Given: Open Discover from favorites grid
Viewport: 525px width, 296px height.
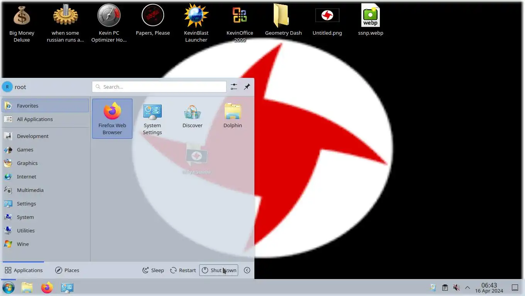Looking at the screenshot, I should [x=193, y=116].
